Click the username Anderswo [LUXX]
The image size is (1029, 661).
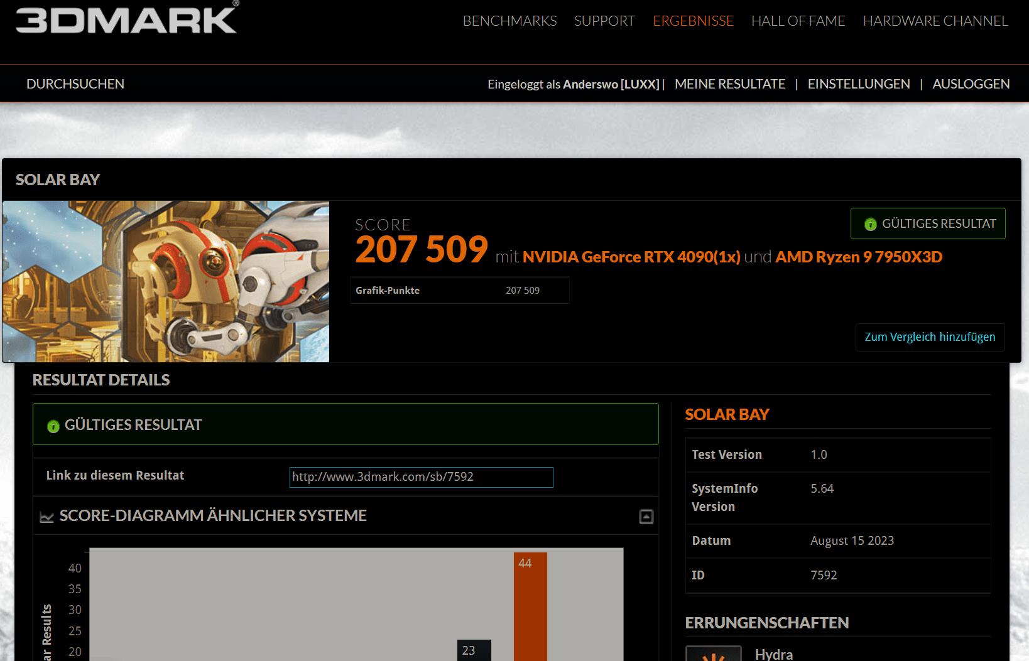(x=611, y=84)
